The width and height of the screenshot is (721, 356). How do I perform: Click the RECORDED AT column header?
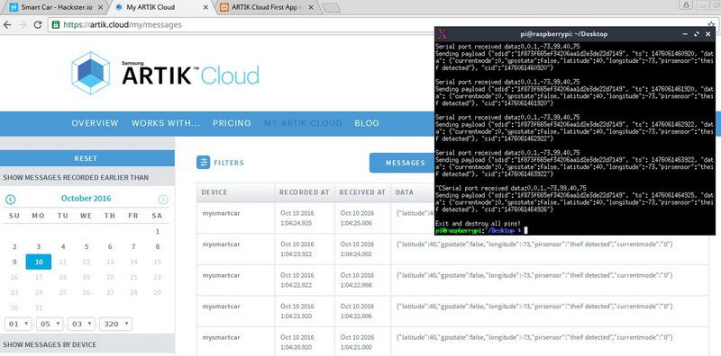[305, 192]
